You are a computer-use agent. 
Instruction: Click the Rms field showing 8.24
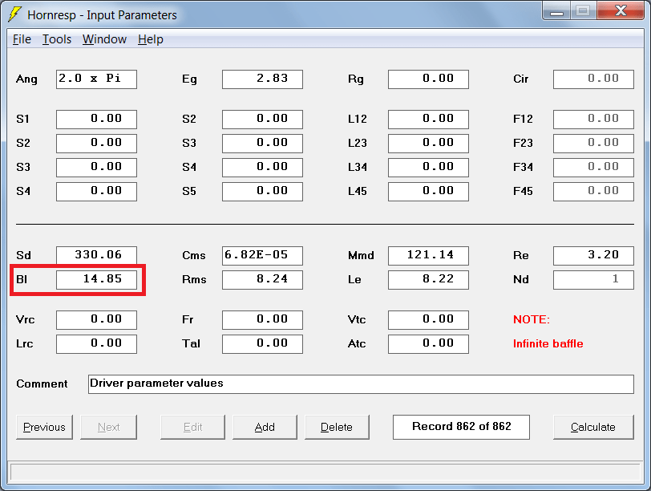click(262, 279)
